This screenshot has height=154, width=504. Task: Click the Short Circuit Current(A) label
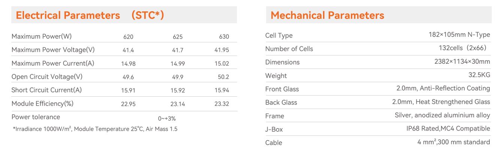pos(46,90)
